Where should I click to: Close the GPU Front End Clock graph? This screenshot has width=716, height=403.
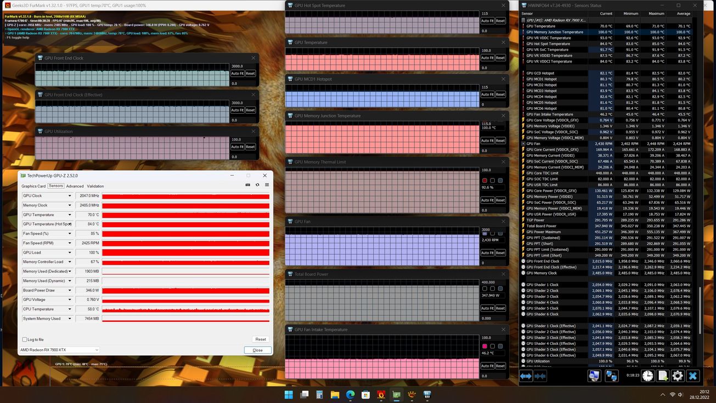pos(253,58)
